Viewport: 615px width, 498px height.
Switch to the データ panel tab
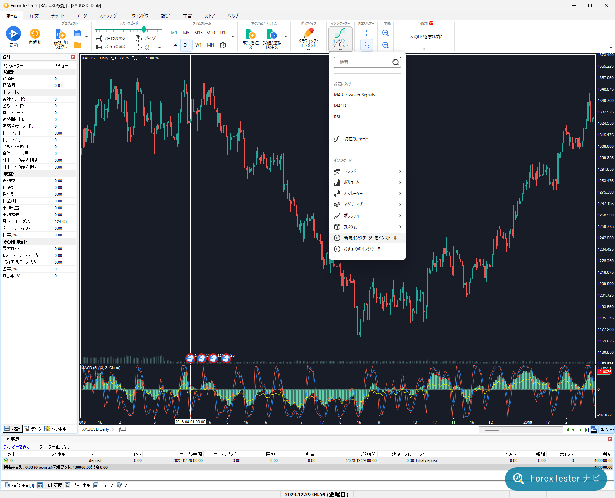coord(33,429)
